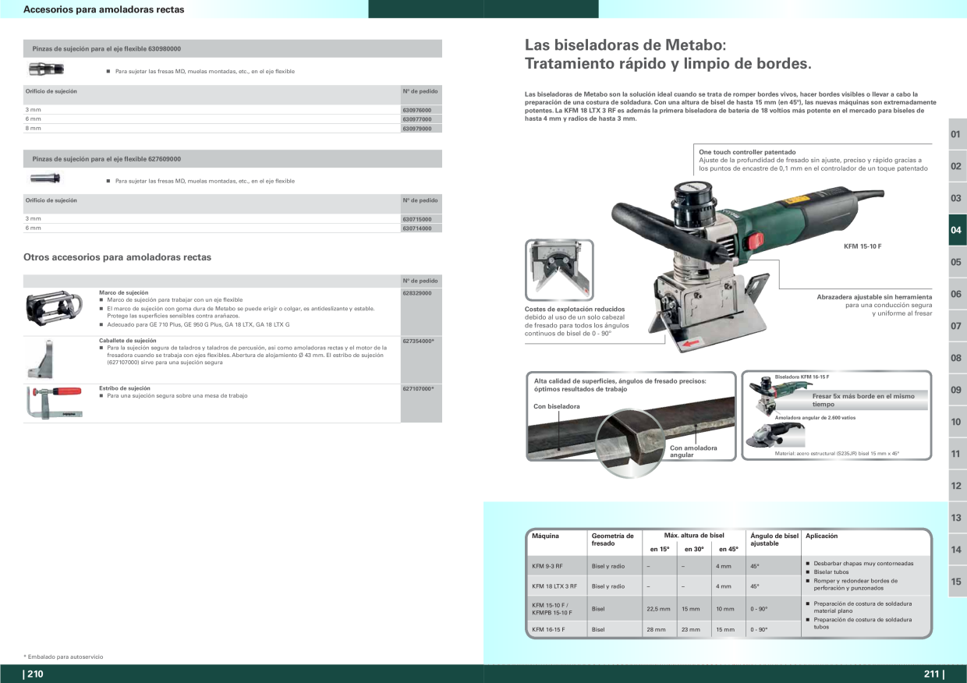Select order number 630976000
This screenshot has height=683, width=967.
point(416,110)
